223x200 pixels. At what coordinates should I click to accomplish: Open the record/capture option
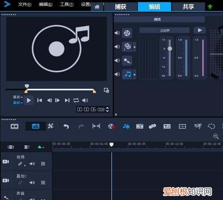(111, 127)
